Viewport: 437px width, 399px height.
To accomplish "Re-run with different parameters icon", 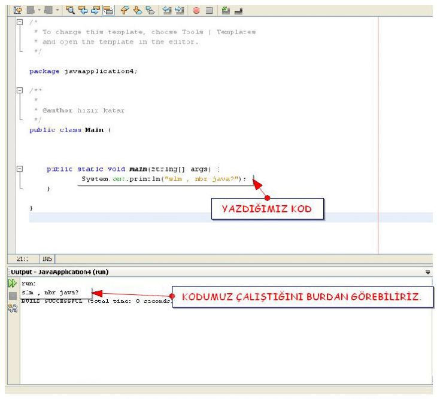I will click(x=13, y=308).
